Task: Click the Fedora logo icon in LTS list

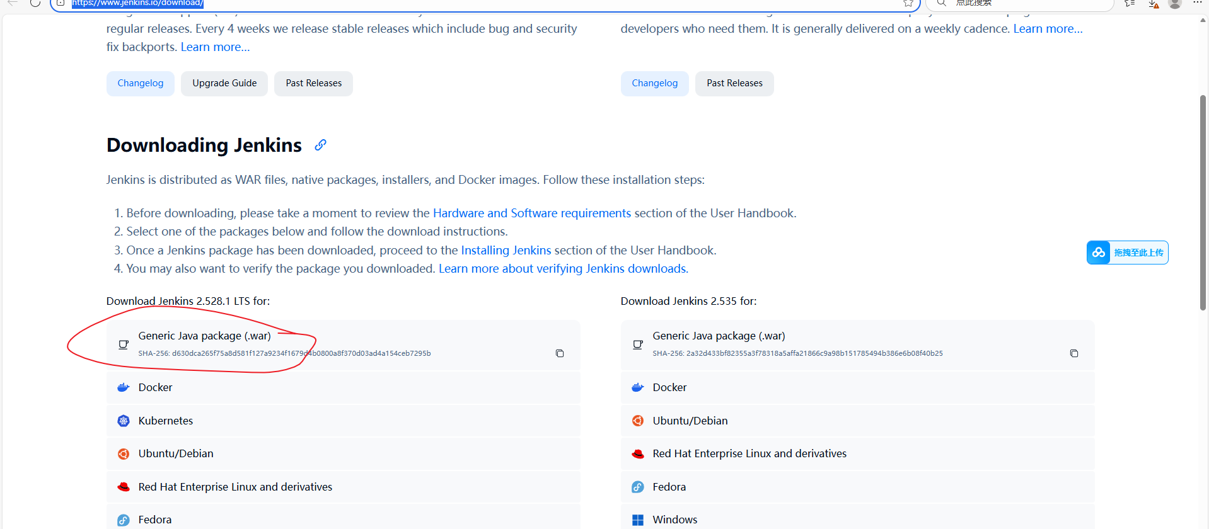Action: [x=124, y=520]
